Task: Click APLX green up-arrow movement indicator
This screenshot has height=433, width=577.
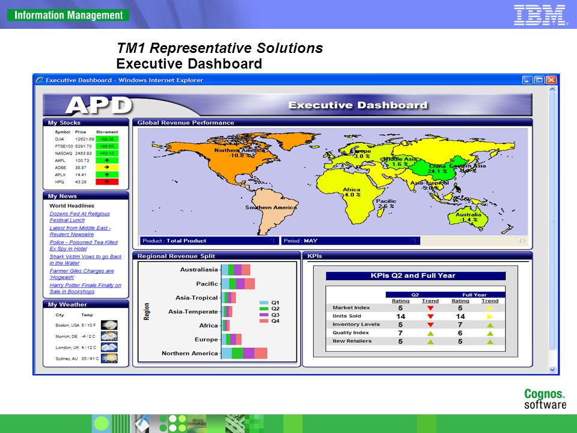Action: coord(107,175)
